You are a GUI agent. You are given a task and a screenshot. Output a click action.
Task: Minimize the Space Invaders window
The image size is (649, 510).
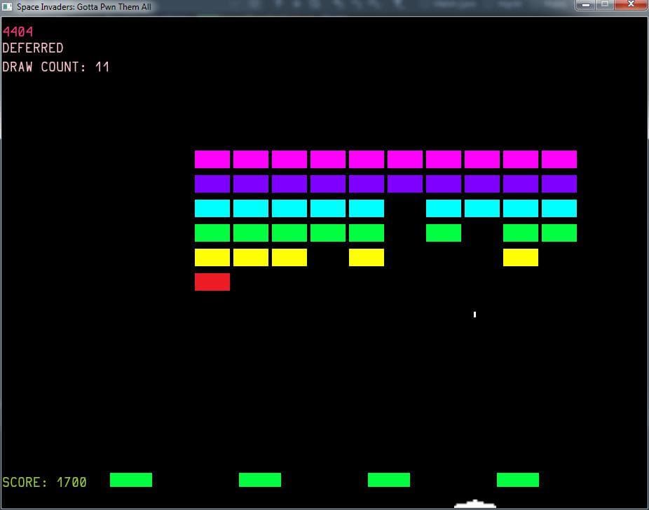coord(586,5)
